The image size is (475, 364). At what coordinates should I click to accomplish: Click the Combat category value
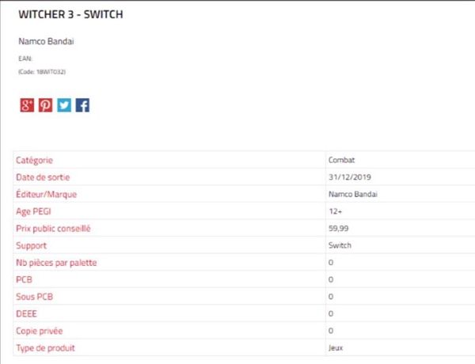tap(341, 160)
